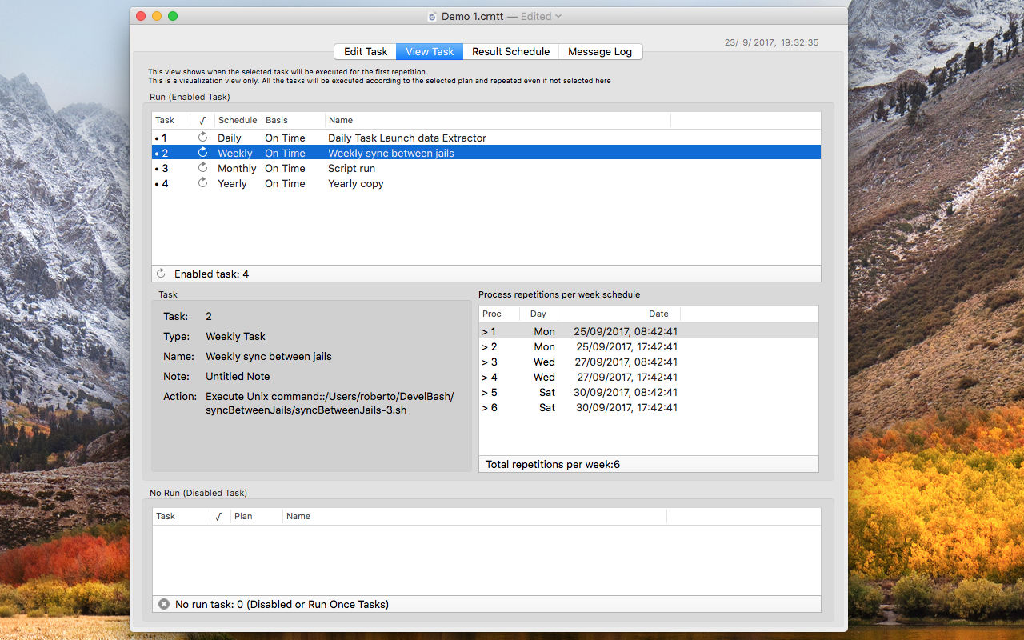Viewport: 1024px width, 640px height.
Task: Select the Script run monthly task
Action: [x=351, y=168]
